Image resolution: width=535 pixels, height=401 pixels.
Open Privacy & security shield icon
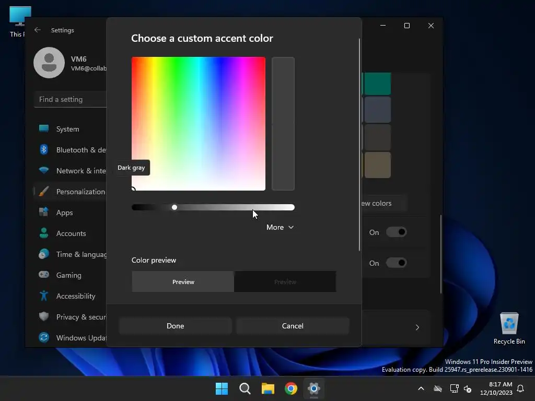[44, 316]
